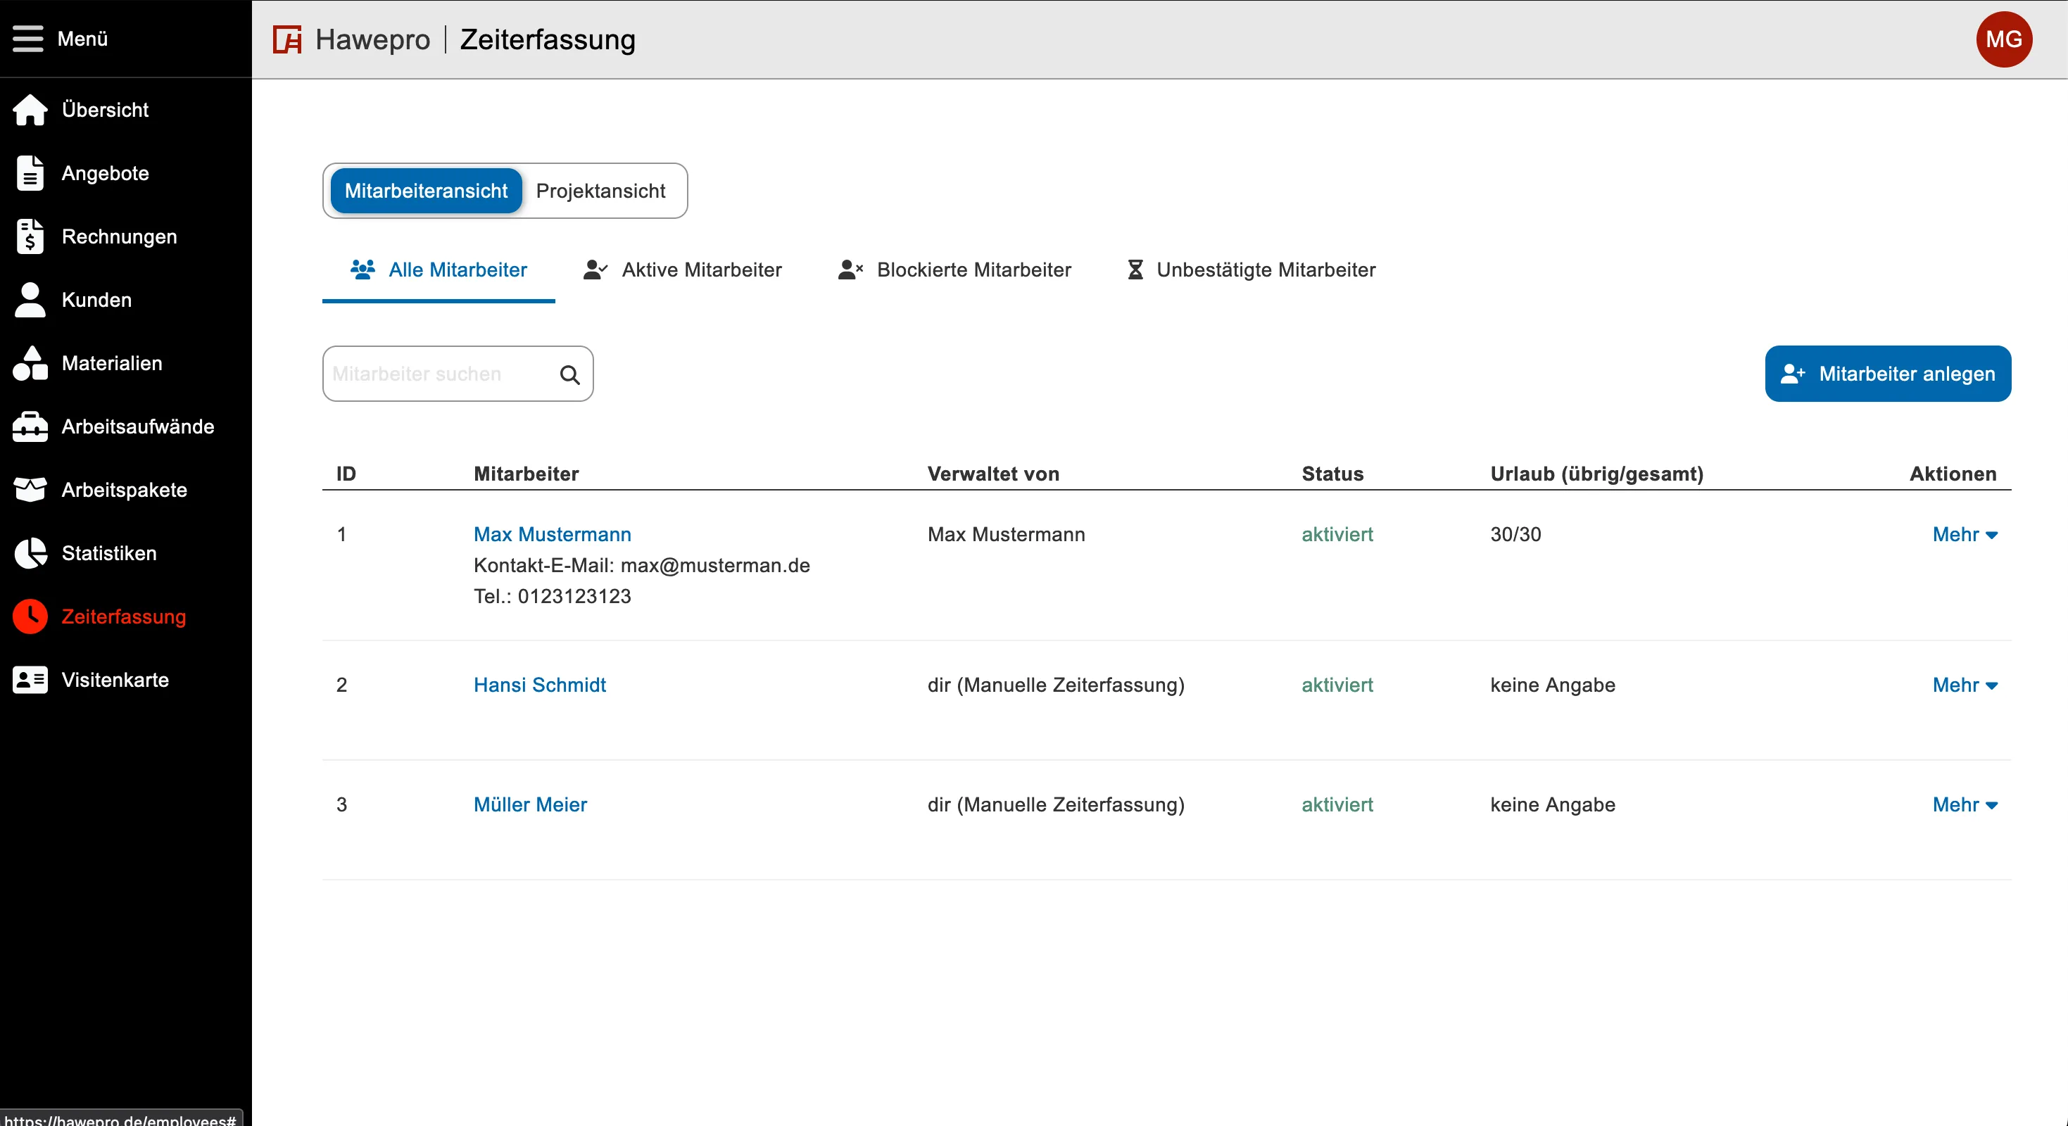
Task: Click the Hawepro logo icon
Action: [287, 39]
